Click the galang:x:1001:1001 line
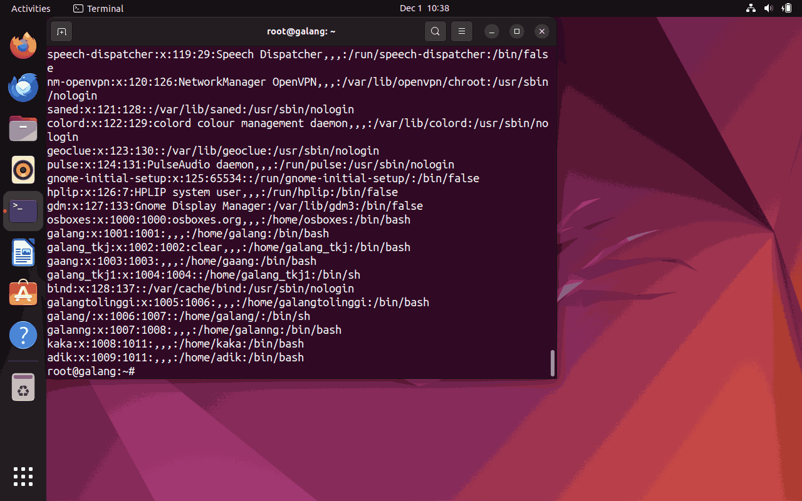802x501 pixels. click(188, 234)
